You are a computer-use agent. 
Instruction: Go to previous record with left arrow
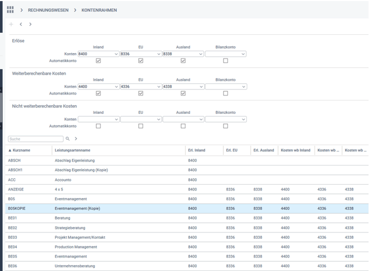coord(21,24)
